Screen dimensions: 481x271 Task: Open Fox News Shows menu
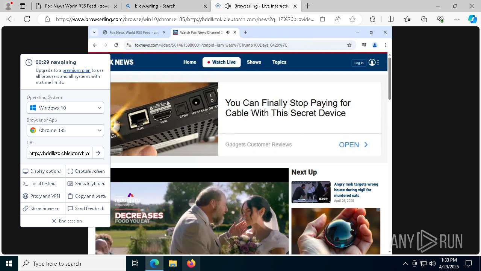pos(254,62)
